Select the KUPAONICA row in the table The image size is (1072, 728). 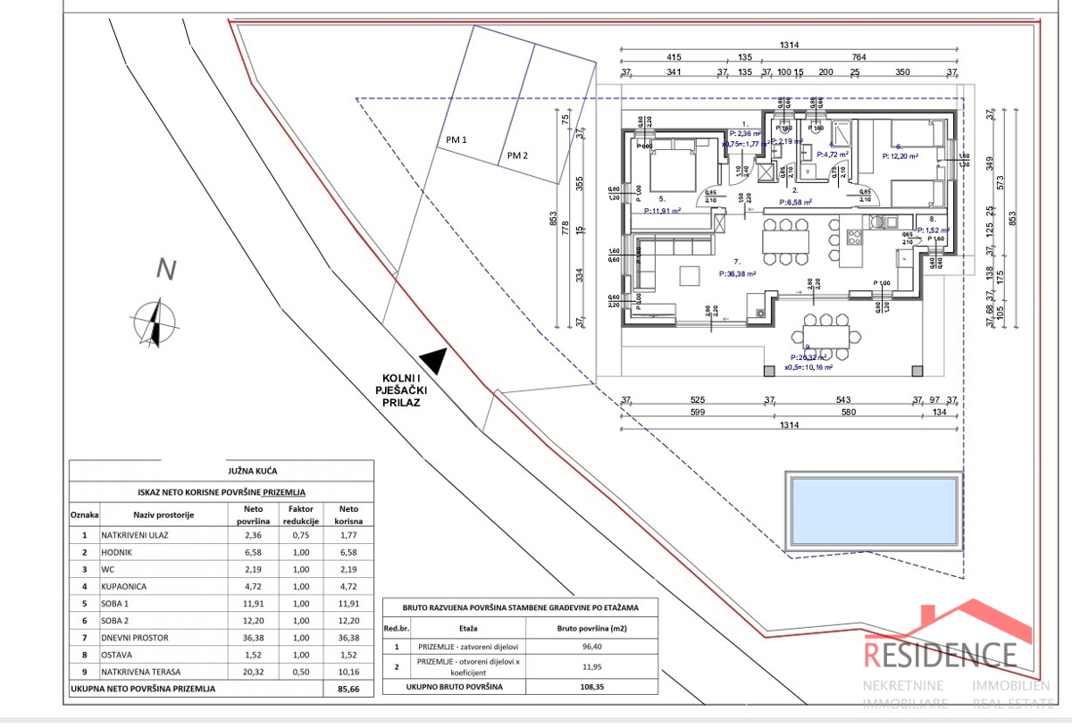pyautogui.click(x=222, y=587)
